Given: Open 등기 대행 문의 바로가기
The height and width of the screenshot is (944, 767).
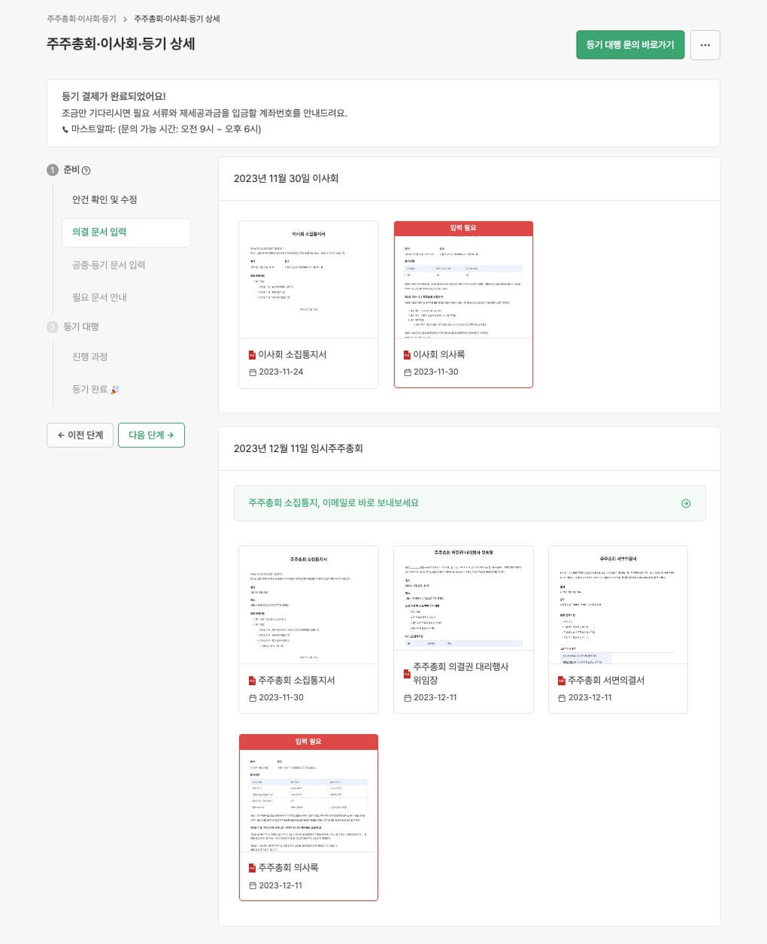Looking at the screenshot, I should (x=630, y=45).
